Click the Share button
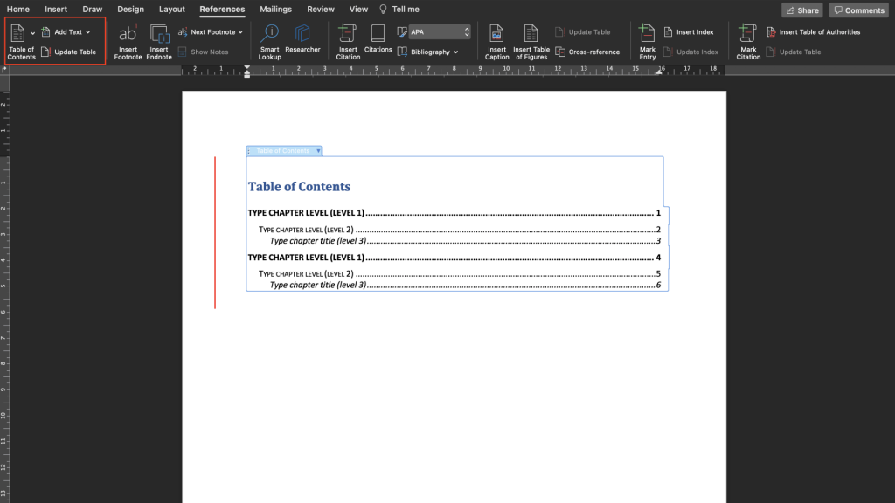This screenshot has height=503, width=895. pos(802,10)
